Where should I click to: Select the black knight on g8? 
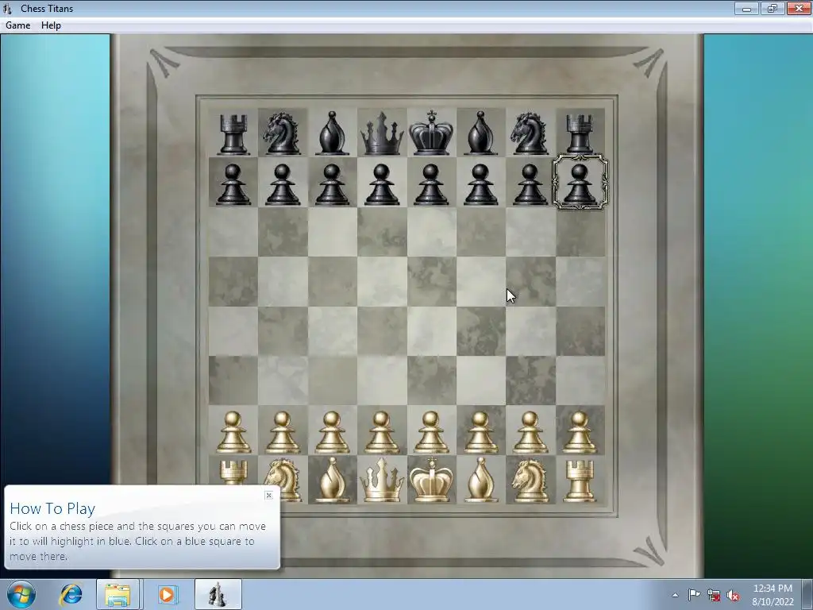pyautogui.click(x=530, y=133)
